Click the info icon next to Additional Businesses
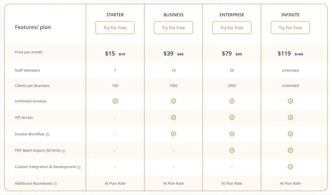The width and height of the screenshot is (332, 195). click(55, 184)
